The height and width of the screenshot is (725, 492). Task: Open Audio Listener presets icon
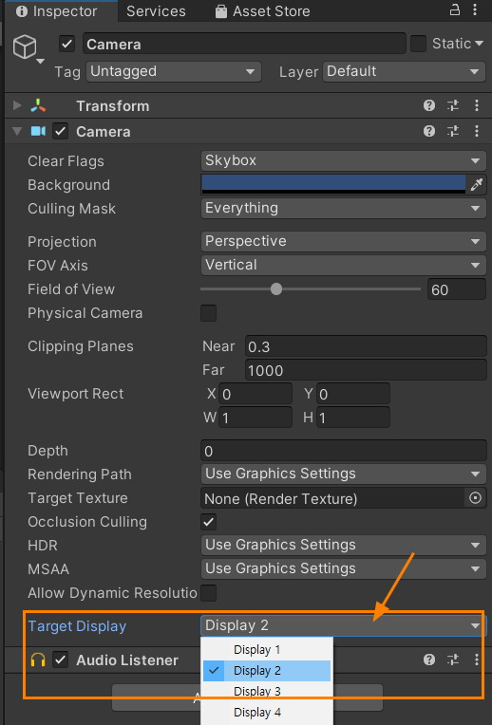(453, 660)
